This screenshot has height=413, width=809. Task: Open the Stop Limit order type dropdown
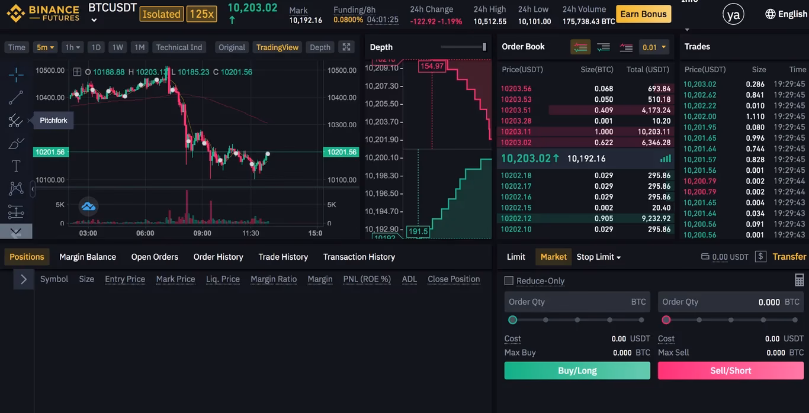(x=598, y=257)
